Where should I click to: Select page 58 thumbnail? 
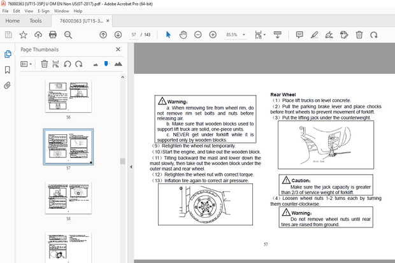(x=68, y=197)
